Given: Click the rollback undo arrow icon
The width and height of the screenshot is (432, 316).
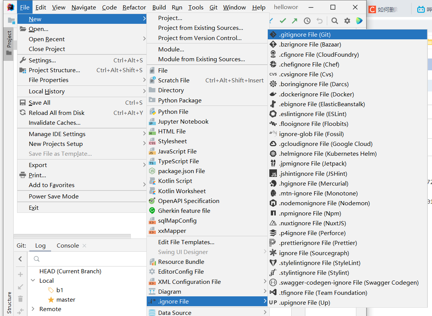Looking at the screenshot, I should coord(320,21).
